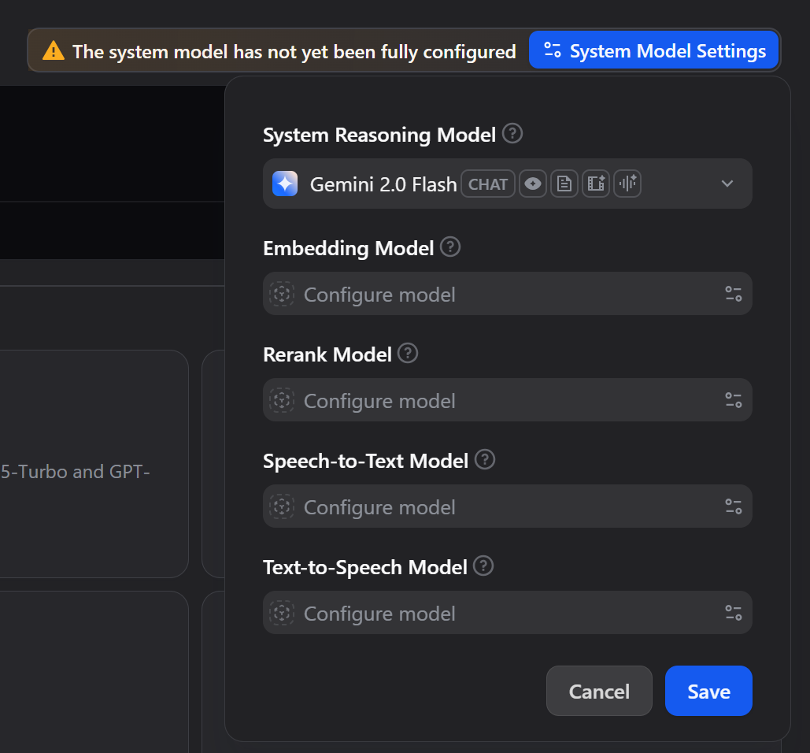This screenshot has height=753, width=810.
Task: Click help icon beside Text-to-Speech Model
Action: pyautogui.click(x=483, y=566)
